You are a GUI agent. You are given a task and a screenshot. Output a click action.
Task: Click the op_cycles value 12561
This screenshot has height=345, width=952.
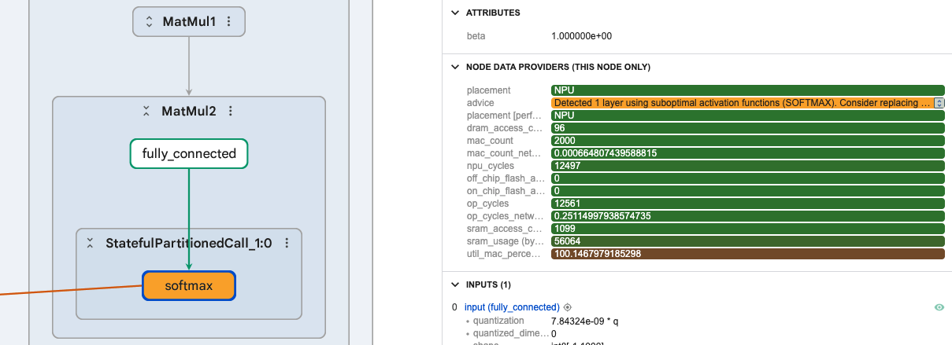[748, 204]
